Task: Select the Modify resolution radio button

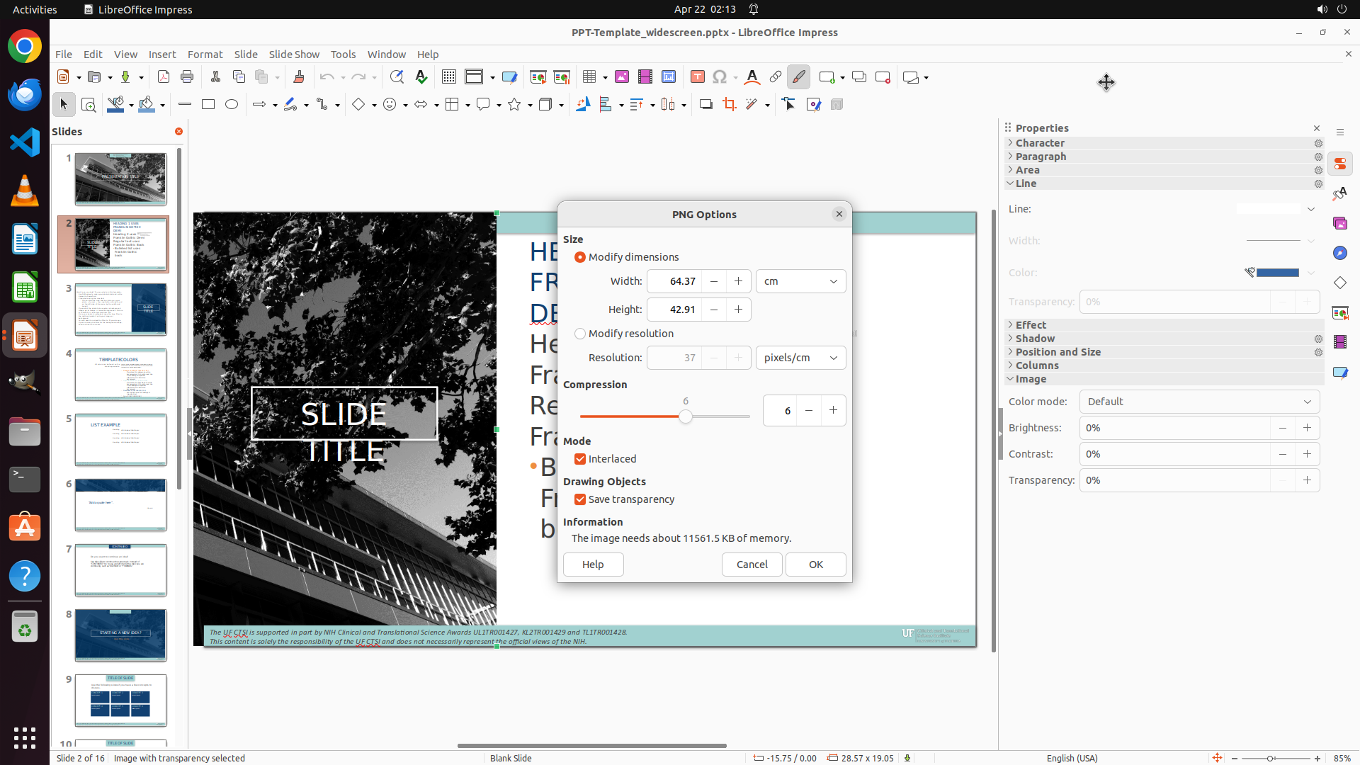Action: [581, 334]
